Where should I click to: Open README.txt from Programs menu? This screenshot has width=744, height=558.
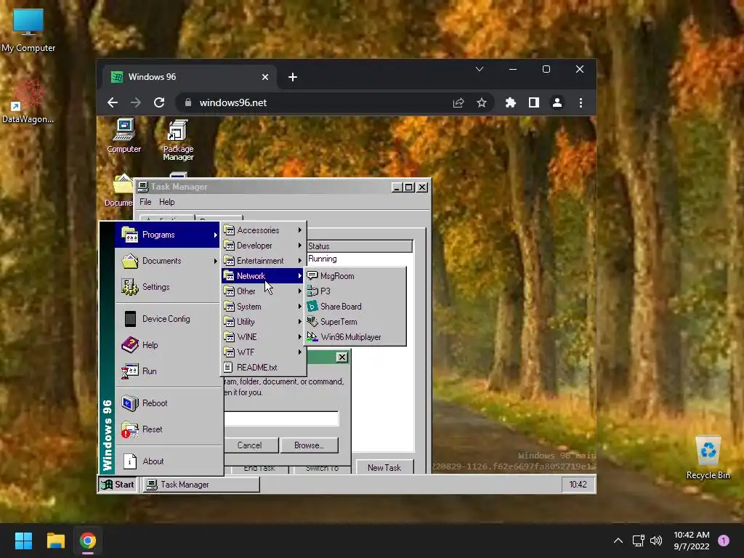[263, 367]
